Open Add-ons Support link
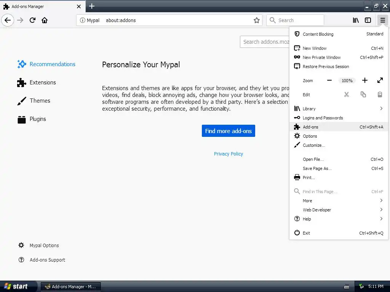390x292 pixels. (x=42, y=260)
